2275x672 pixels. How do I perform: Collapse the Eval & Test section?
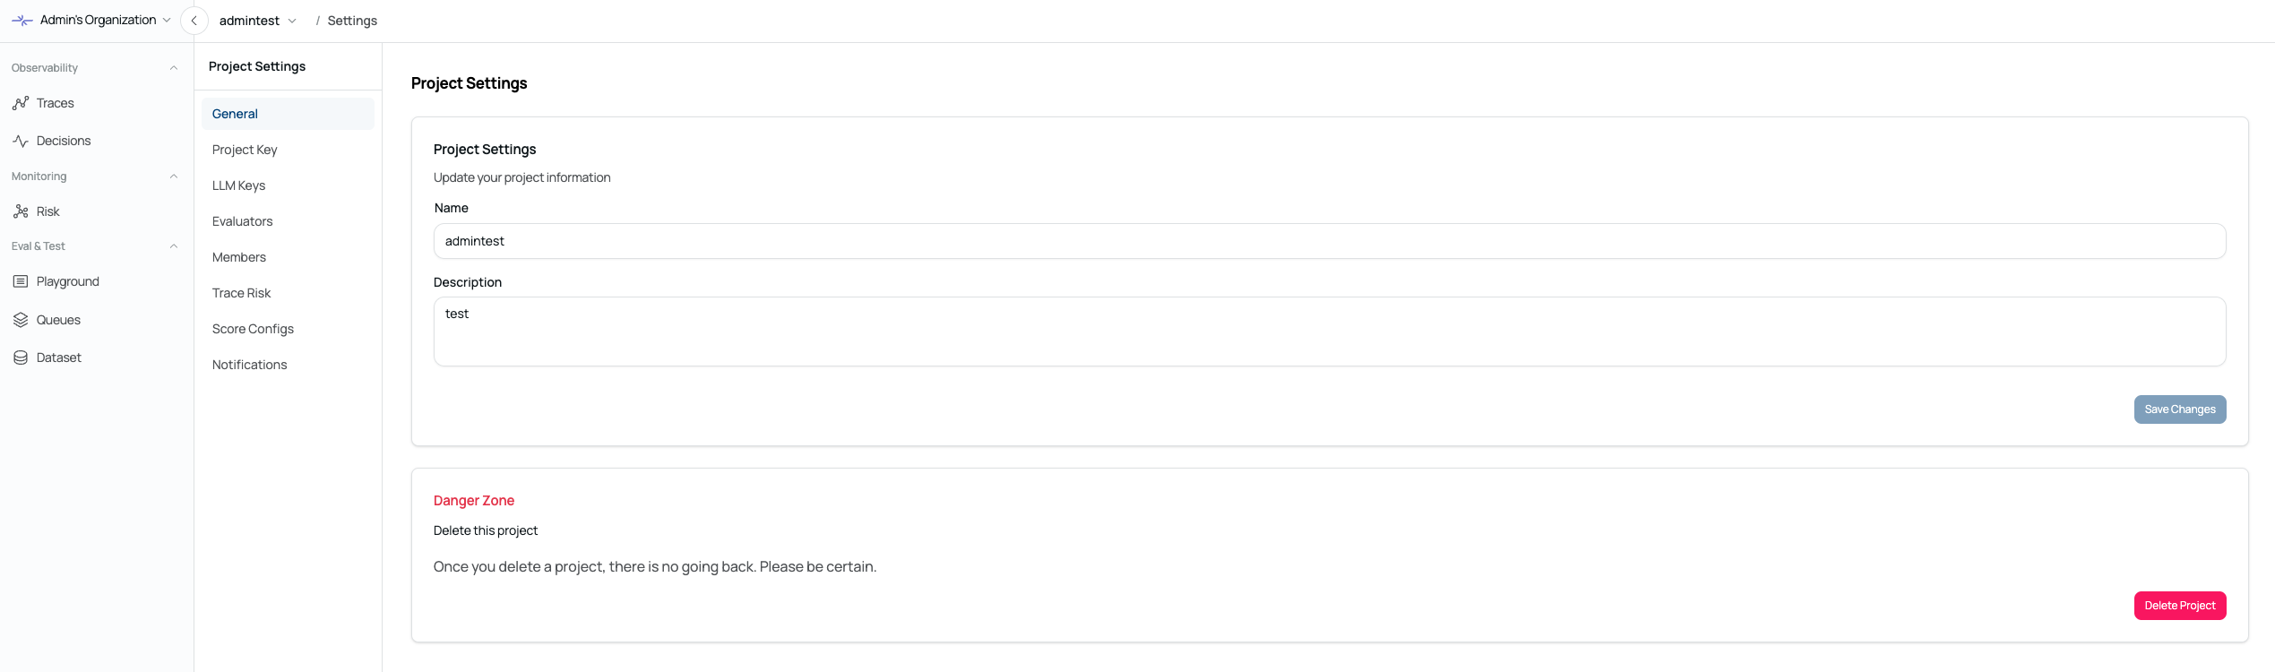point(174,246)
